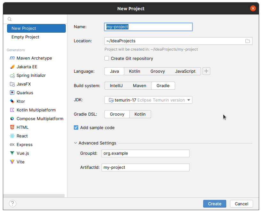Set Gradle DSL to Kotlin
This screenshot has height=213, width=262.
140,114
